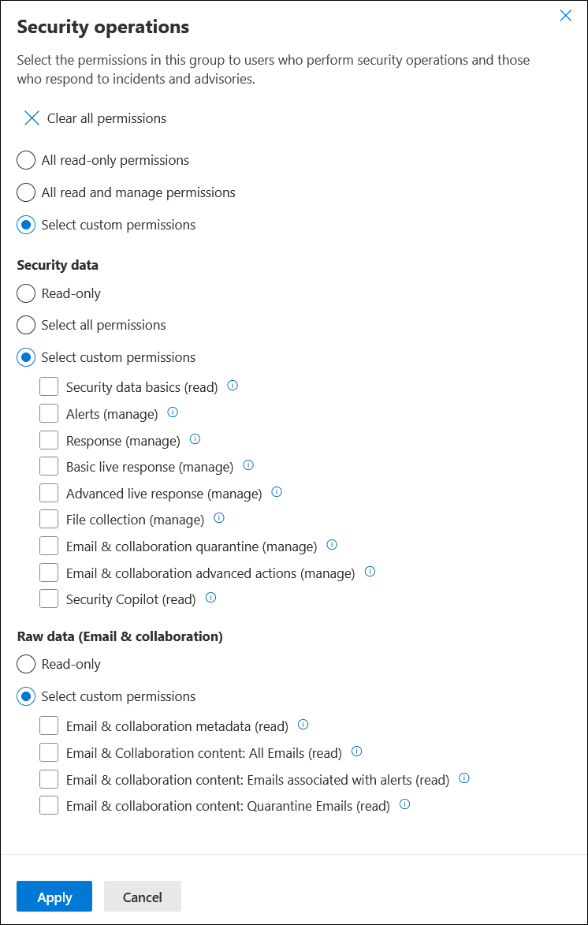Click the Apply button
588x925 pixels.
coord(54,897)
